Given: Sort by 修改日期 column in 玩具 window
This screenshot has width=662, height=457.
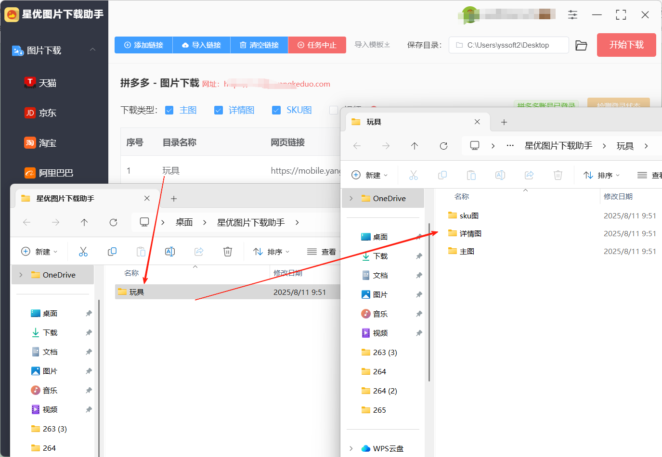Looking at the screenshot, I should tap(618, 196).
